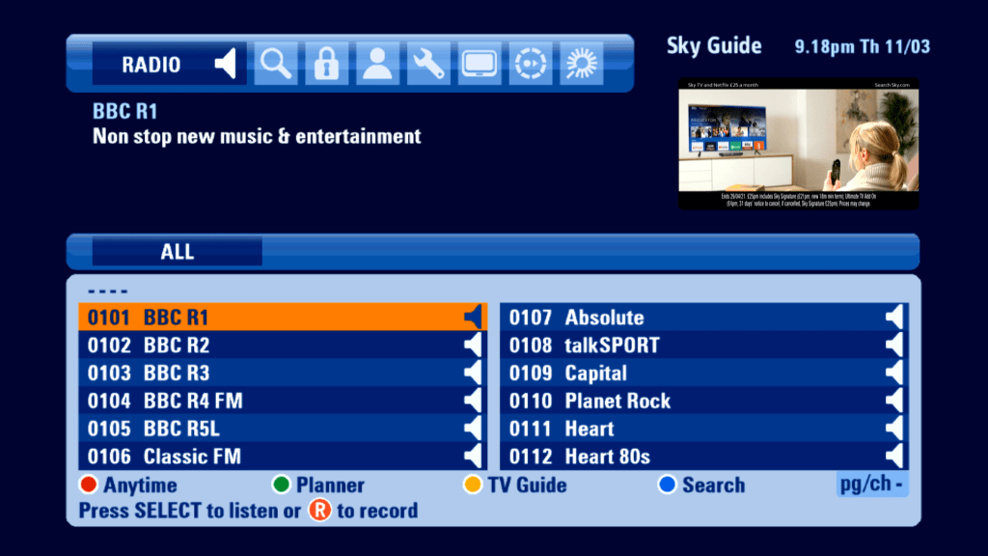988x556 pixels.
Task: Select the ALL category tab
Action: 178,252
